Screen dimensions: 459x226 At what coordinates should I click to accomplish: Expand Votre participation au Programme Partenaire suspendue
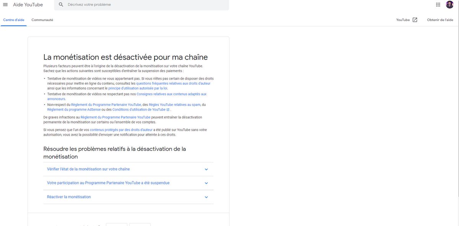tap(129, 183)
